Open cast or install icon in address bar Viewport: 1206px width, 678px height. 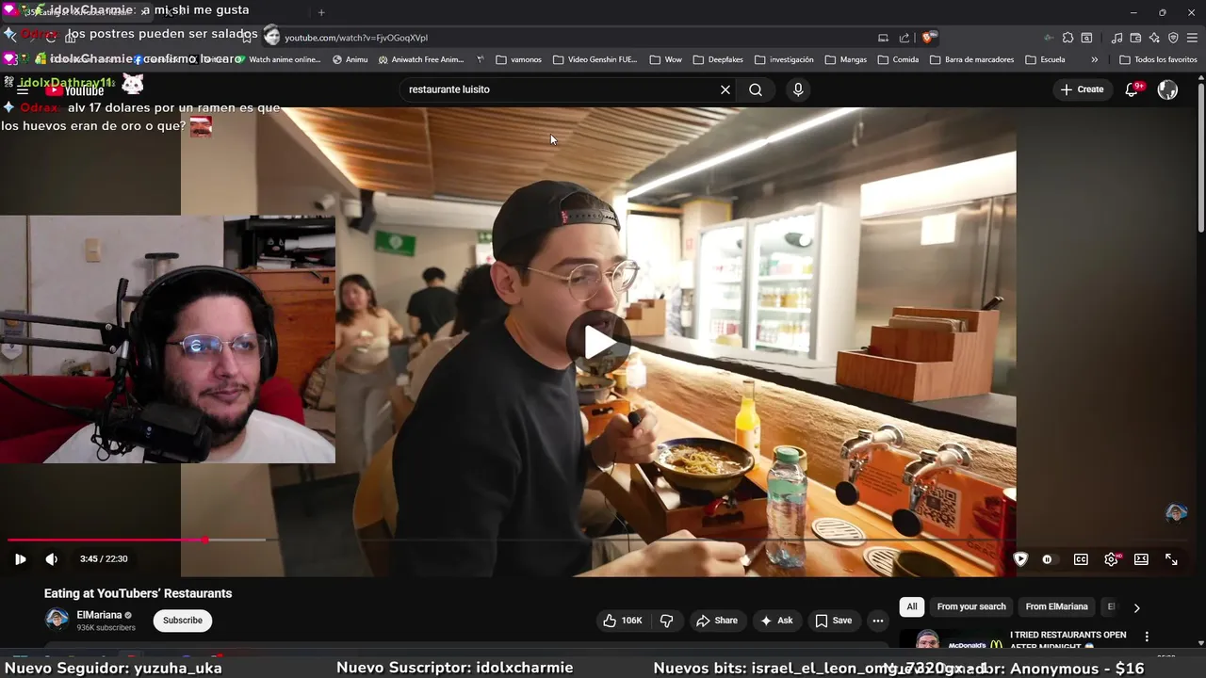(x=883, y=38)
